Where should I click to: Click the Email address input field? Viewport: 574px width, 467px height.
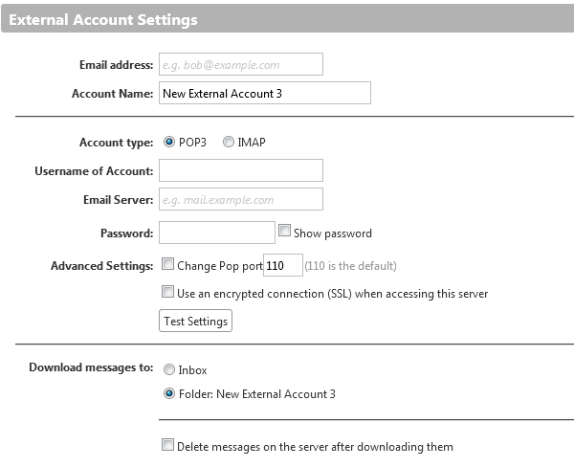[240, 64]
